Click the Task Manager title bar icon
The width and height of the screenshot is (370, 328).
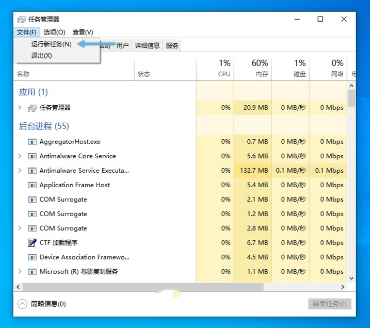[21, 19]
